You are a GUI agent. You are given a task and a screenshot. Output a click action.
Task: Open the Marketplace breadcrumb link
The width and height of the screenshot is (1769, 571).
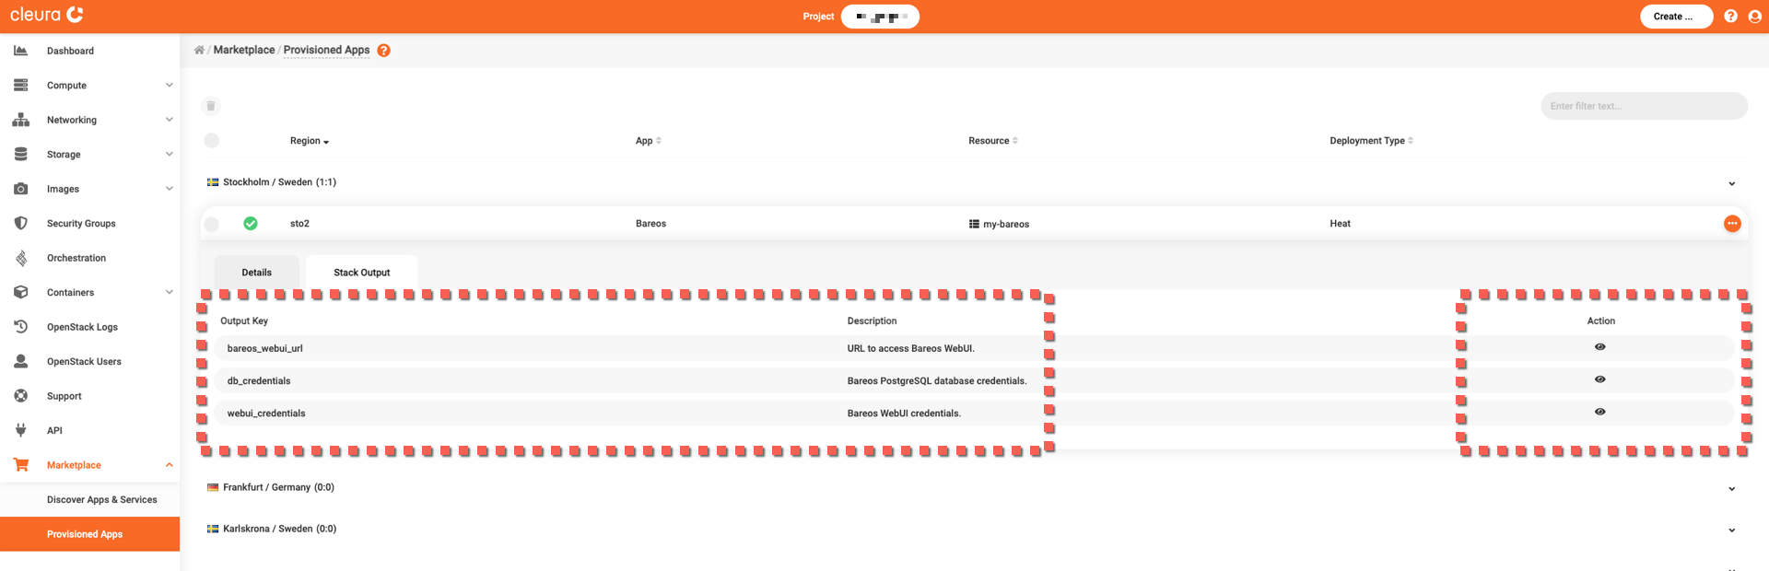pyautogui.click(x=244, y=51)
